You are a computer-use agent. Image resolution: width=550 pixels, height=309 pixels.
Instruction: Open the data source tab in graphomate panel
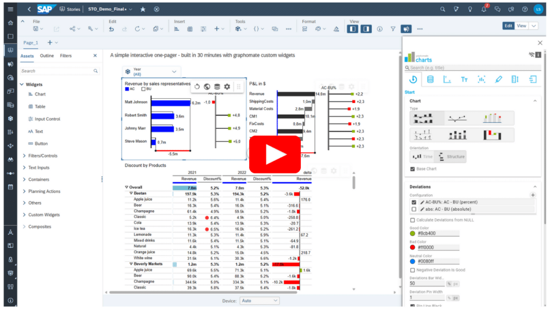tap(431, 79)
